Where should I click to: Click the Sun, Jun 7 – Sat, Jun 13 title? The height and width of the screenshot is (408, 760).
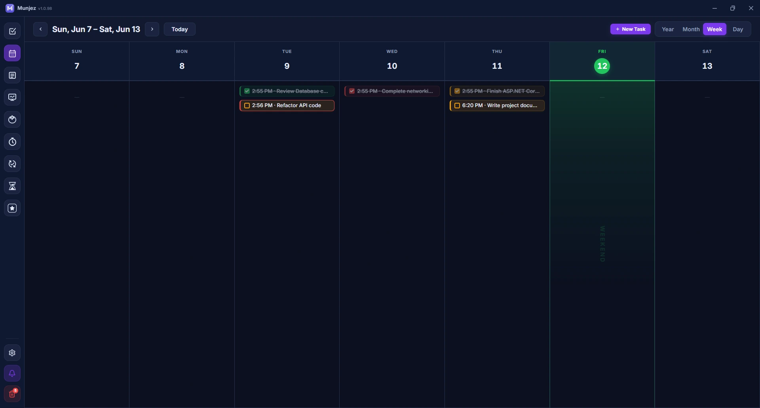point(96,29)
